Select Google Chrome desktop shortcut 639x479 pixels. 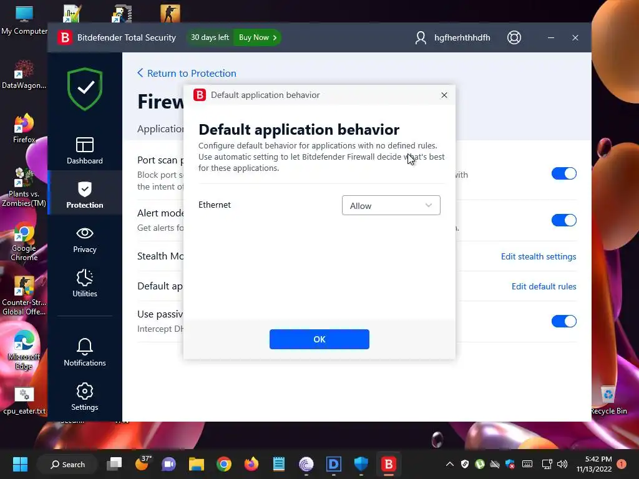tap(24, 241)
